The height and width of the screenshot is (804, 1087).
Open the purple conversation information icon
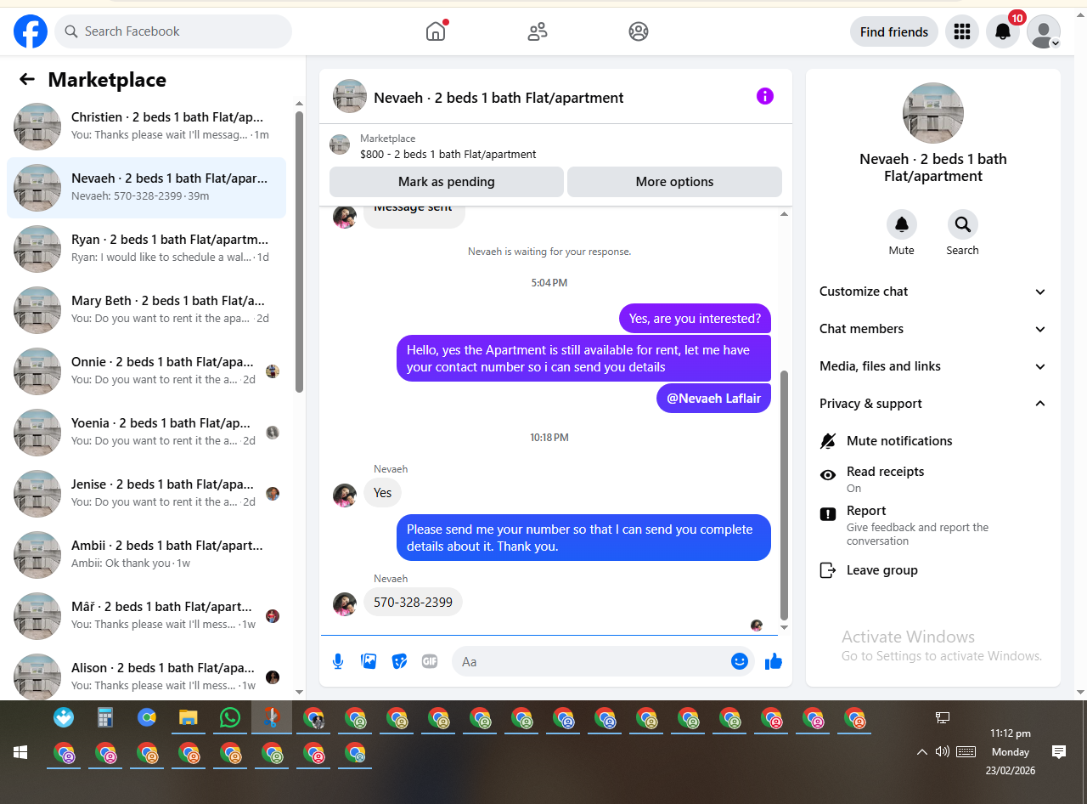click(765, 96)
